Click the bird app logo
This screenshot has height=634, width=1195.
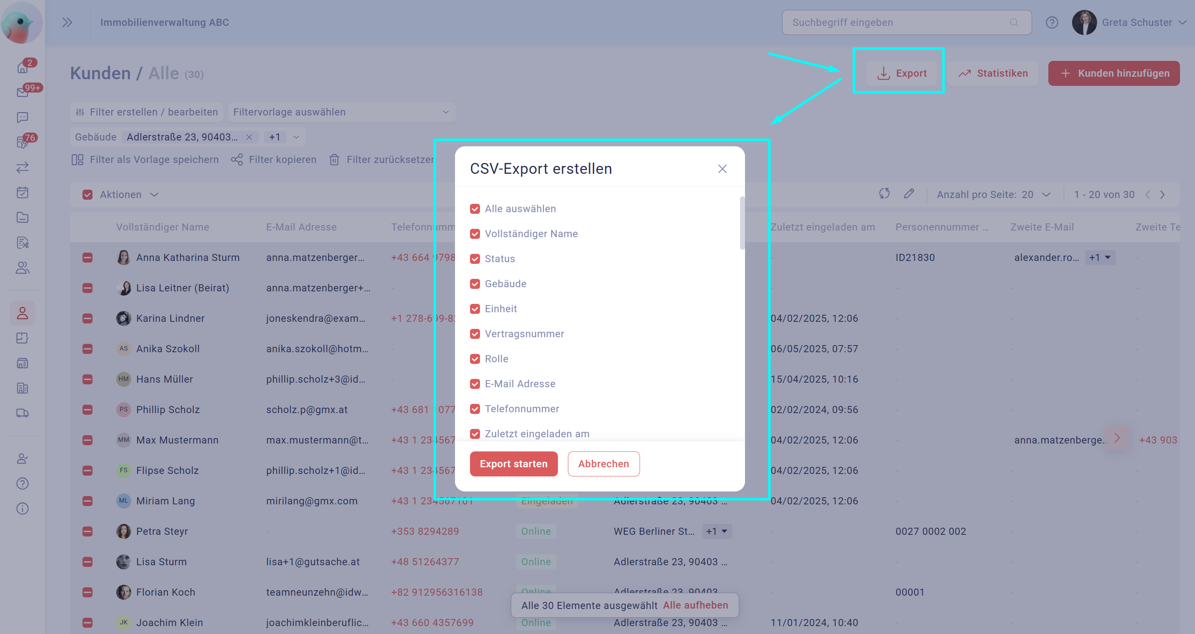[21, 22]
